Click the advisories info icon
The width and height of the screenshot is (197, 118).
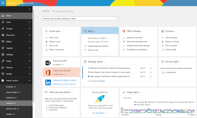click(163, 73)
